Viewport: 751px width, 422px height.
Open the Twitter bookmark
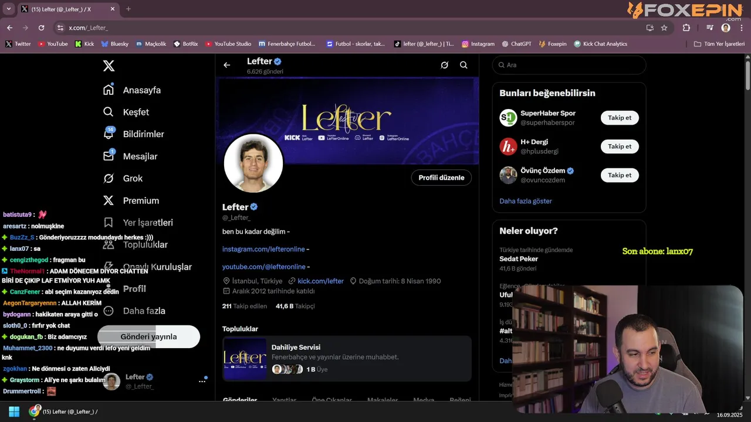pos(18,44)
